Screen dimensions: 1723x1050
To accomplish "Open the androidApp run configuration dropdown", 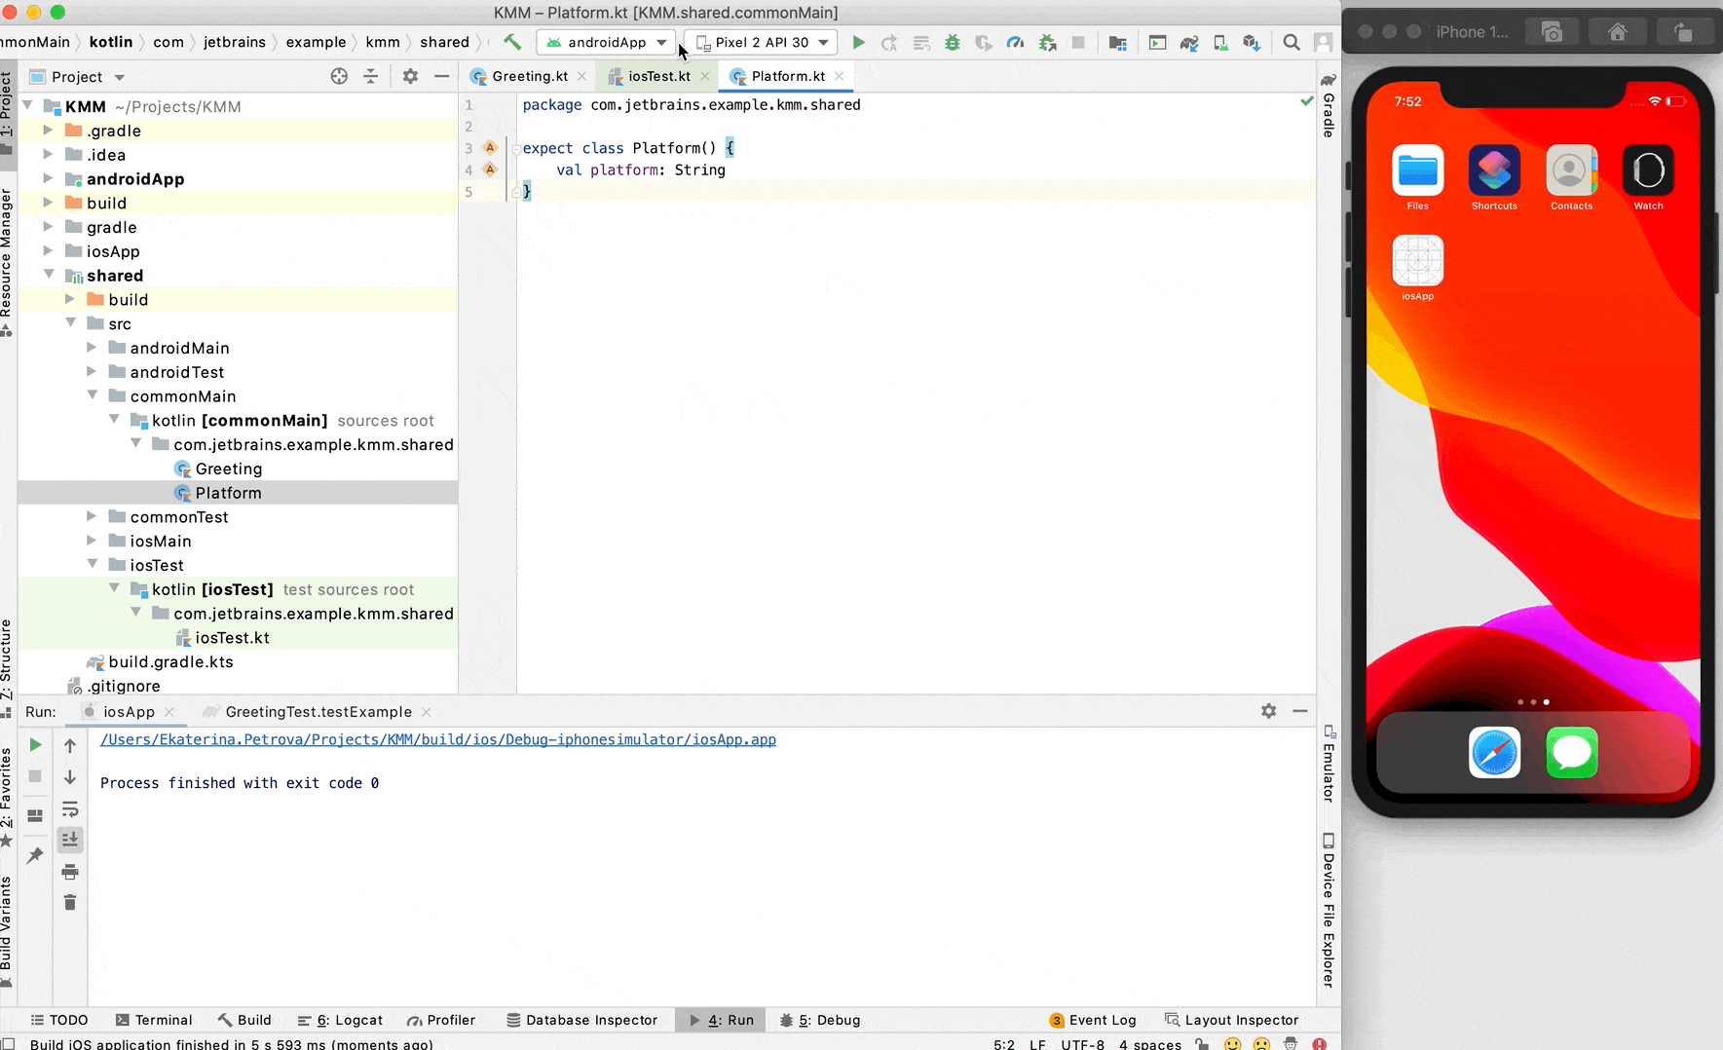I will point(606,43).
